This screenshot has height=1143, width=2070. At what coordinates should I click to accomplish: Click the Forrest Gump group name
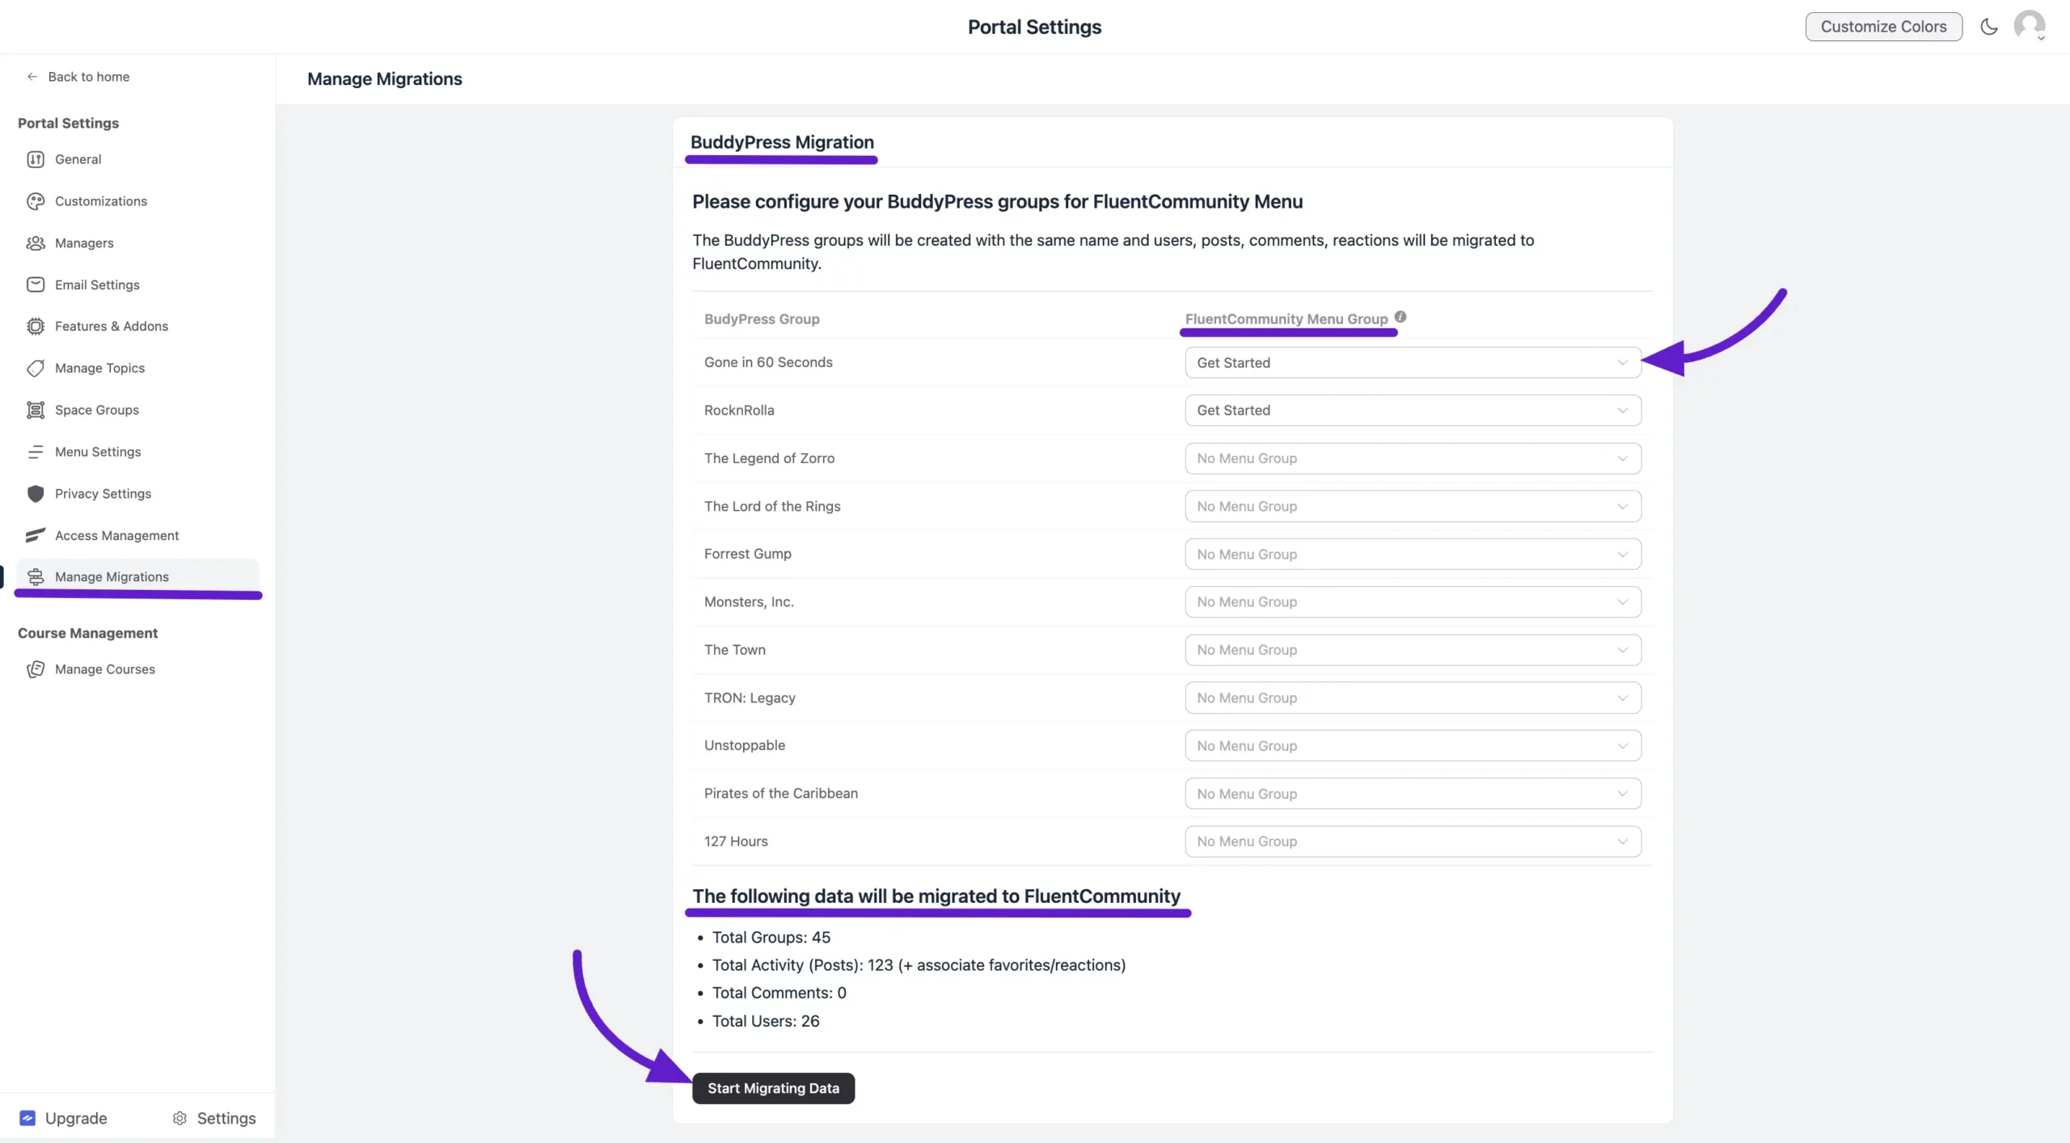click(x=748, y=555)
